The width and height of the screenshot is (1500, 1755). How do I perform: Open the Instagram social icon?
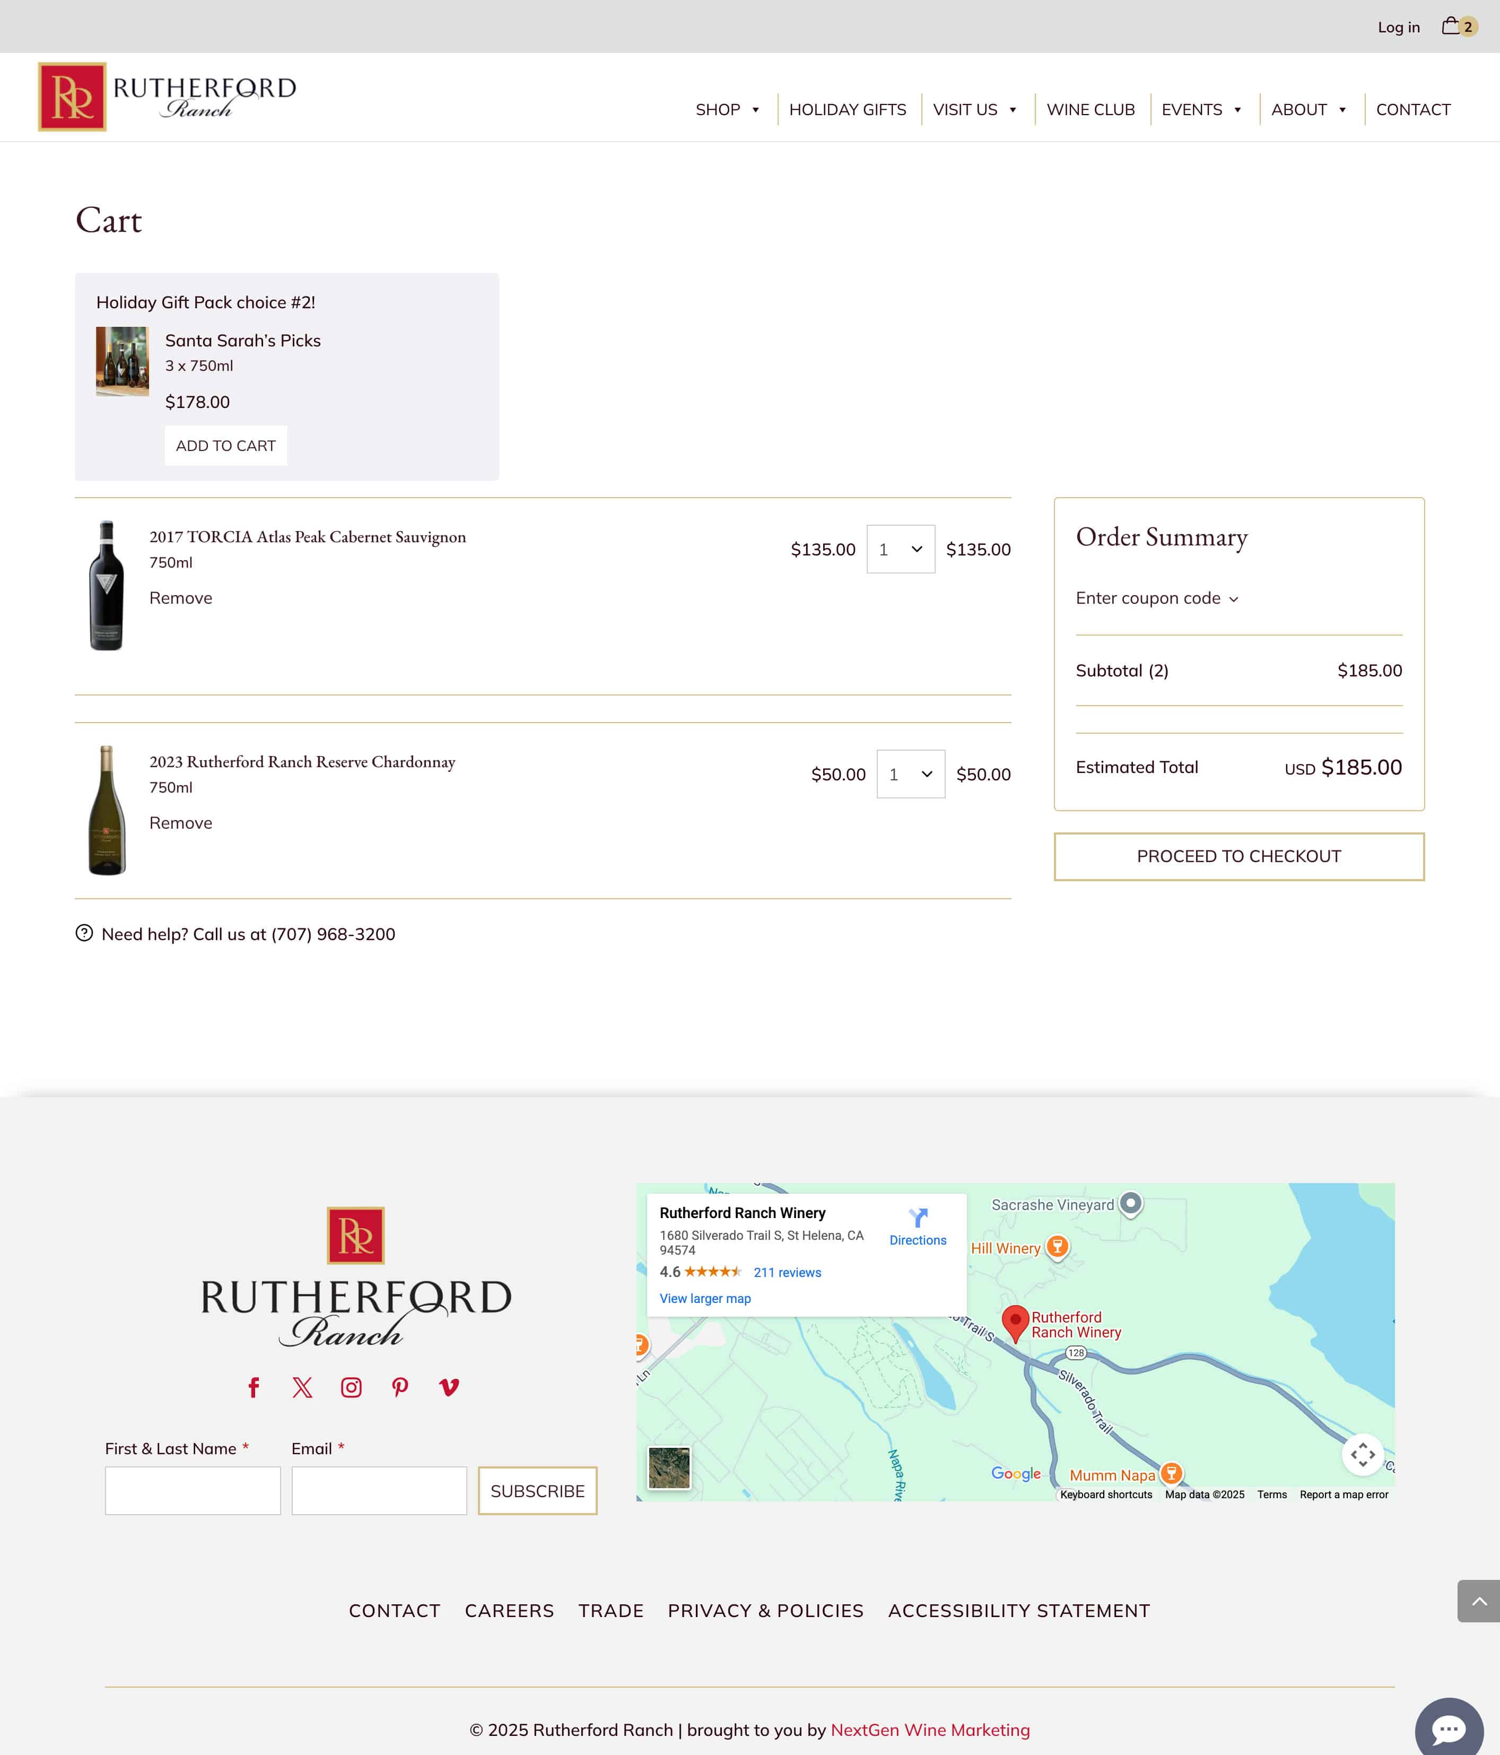(x=351, y=1387)
